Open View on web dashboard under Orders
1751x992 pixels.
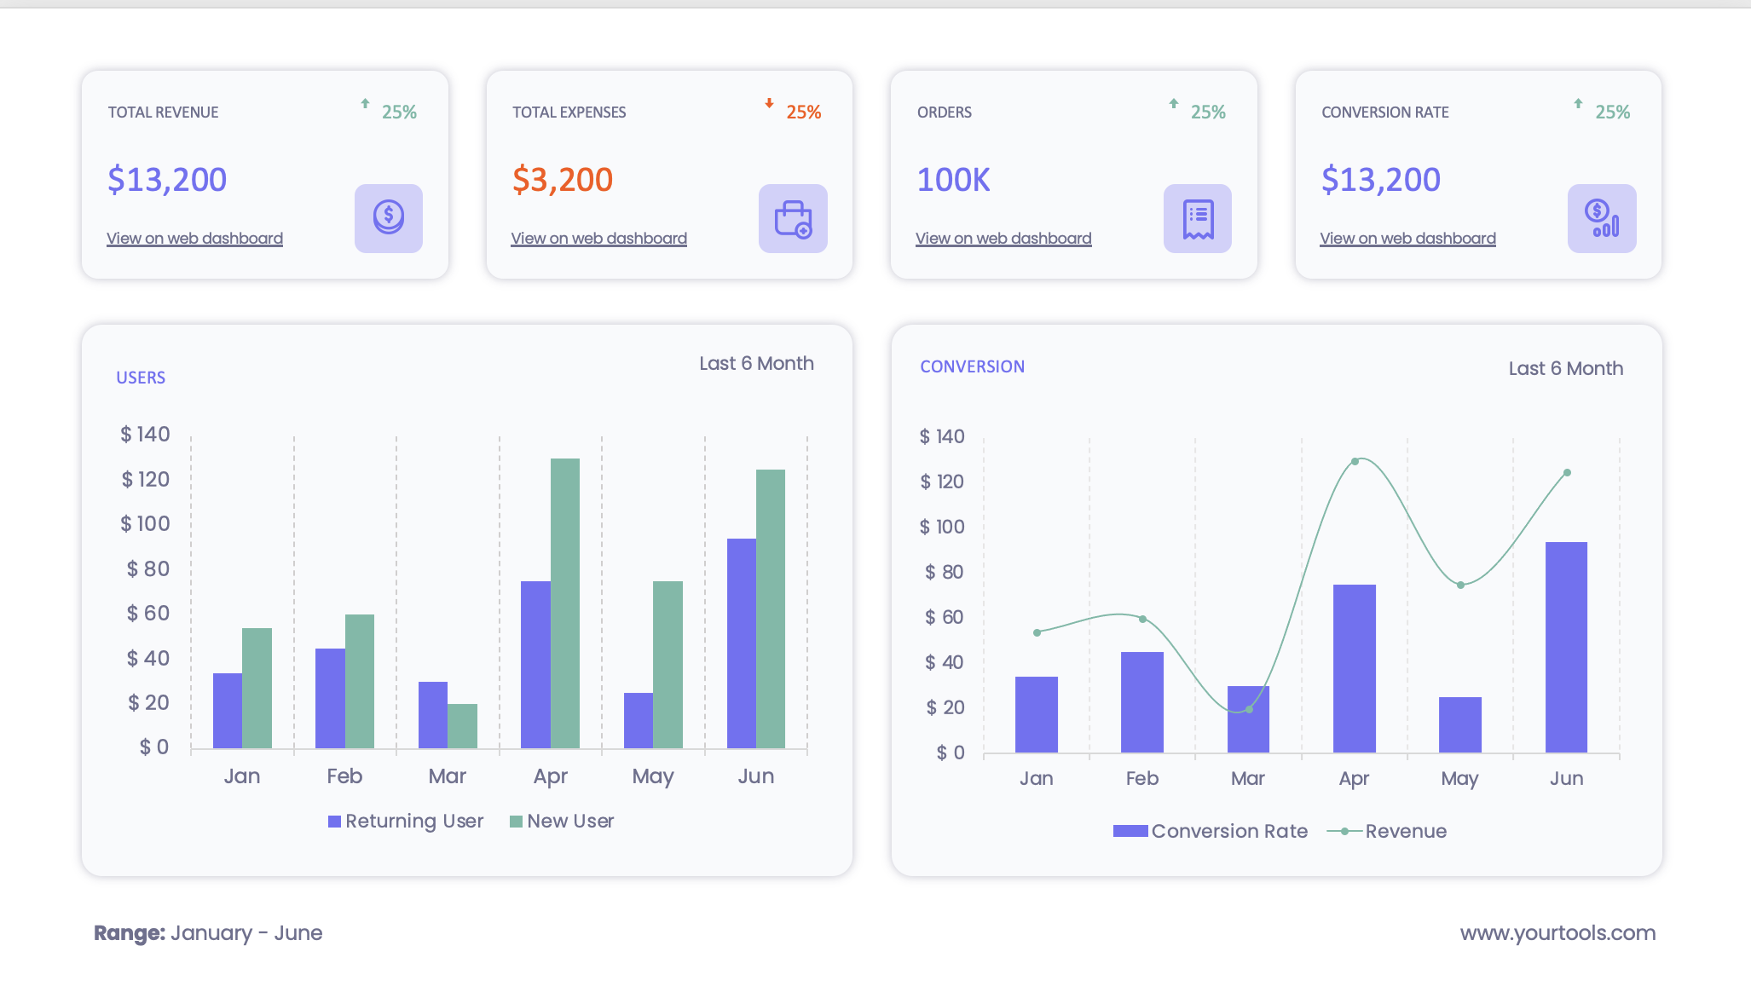tap(1003, 239)
